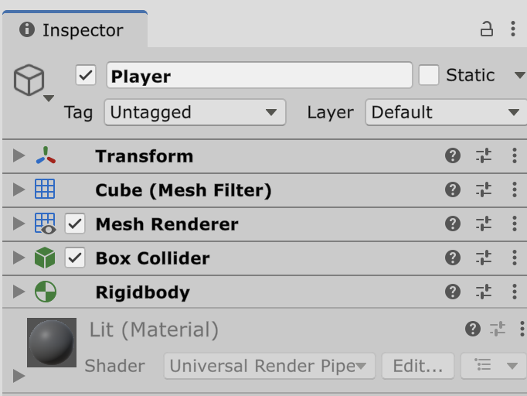Click the Rigidbody help question icon
The height and width of the screenshot is (396, 527).
453,292
